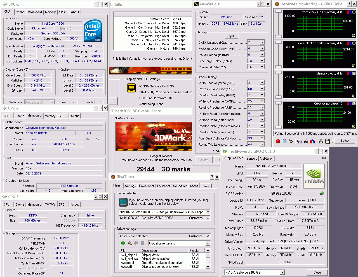This screenshot has height=277, width=358.
Task: Click the monitor icon in RivaTuner Target adapter
Action: tap(123, 202)
